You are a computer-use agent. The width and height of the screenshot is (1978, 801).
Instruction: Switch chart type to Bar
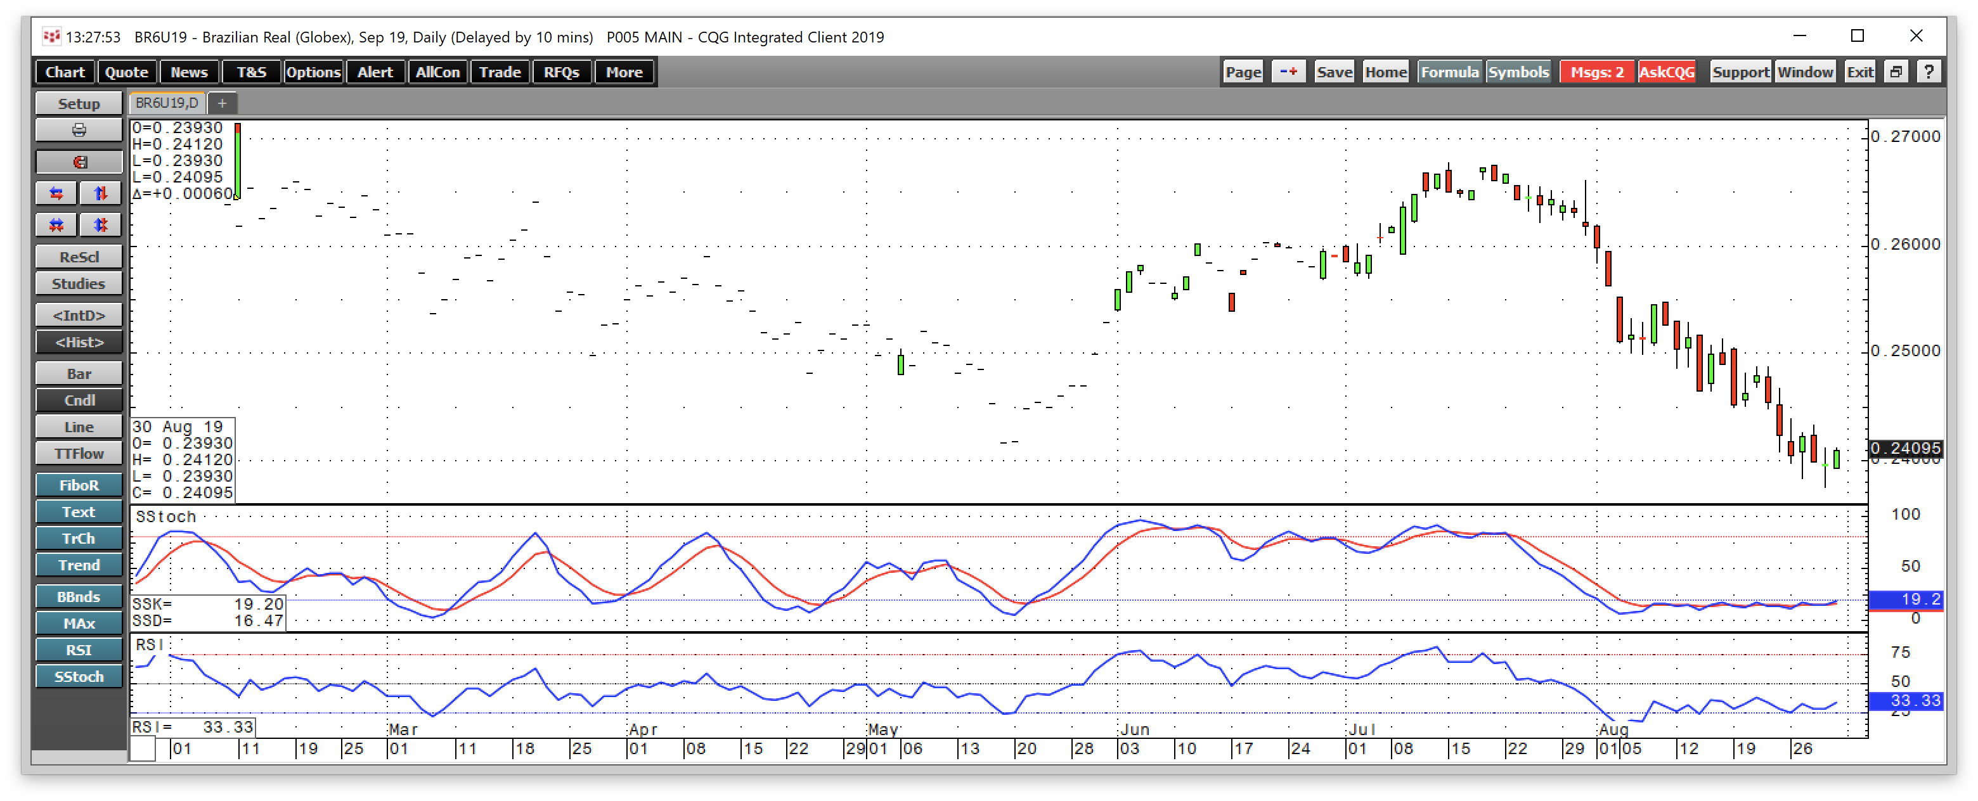click(79, 373)
